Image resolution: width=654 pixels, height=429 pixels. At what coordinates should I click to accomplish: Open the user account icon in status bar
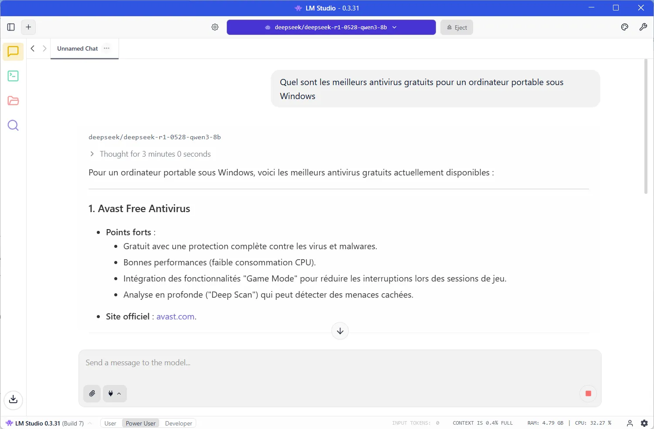629,423
